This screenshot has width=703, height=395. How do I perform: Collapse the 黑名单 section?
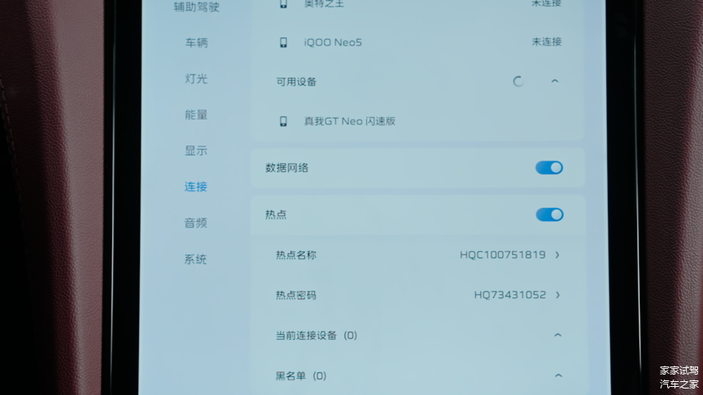[557, 375]
